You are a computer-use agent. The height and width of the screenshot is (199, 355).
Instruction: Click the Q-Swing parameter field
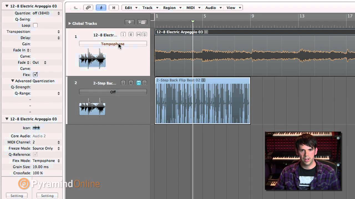click(x=32, y=19)
